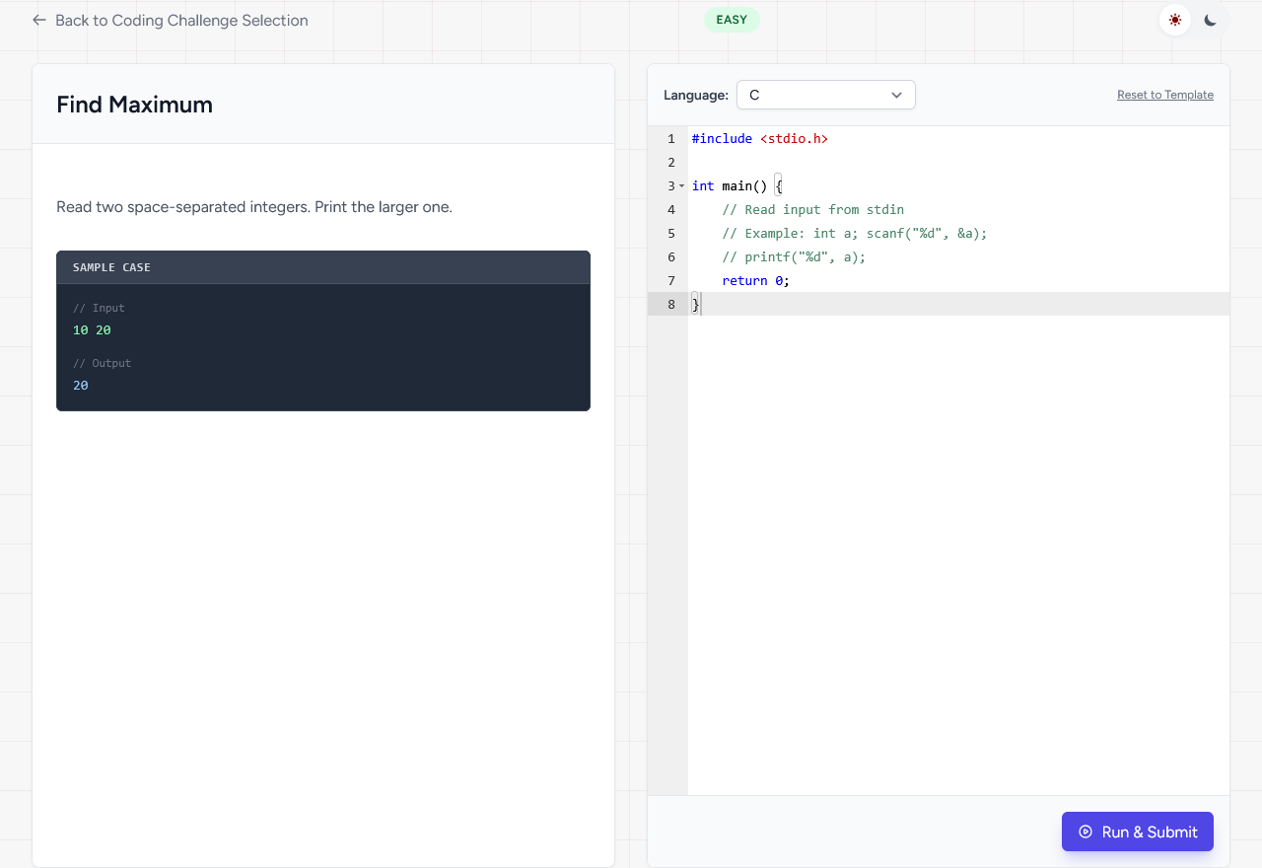Click sample output value 20
This screenshot has height=868, width=1262.
(x=81, y=386)
